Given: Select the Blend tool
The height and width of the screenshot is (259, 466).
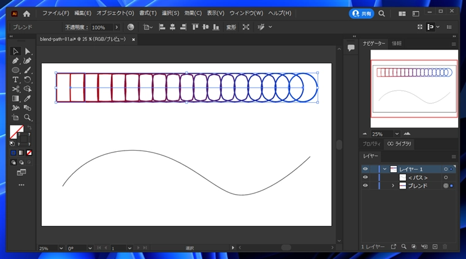Looking at the screenshot, I should pos(28,108).
